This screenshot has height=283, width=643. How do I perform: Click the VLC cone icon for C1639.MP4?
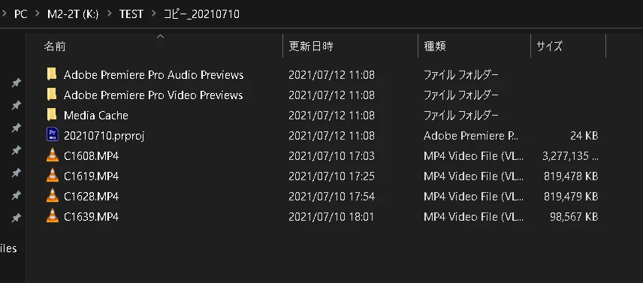click(53, 216)
